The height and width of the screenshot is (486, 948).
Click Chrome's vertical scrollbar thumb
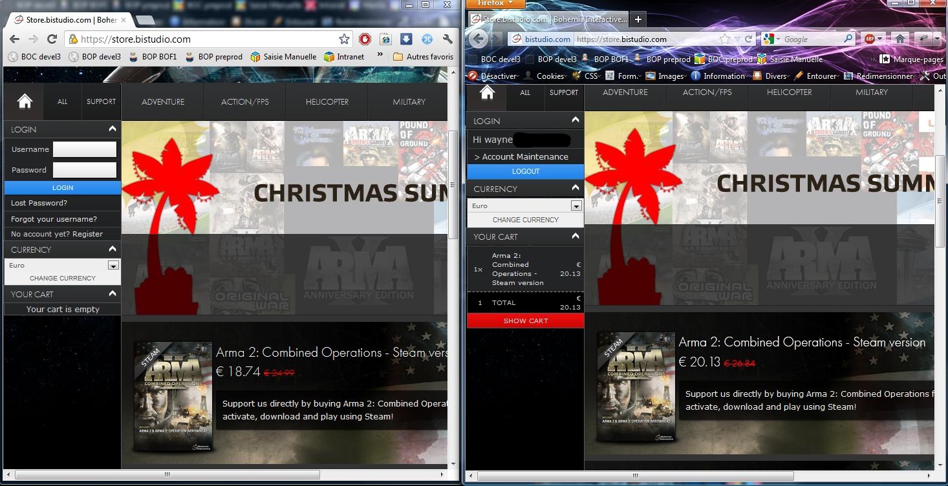[x=454, y=184]
